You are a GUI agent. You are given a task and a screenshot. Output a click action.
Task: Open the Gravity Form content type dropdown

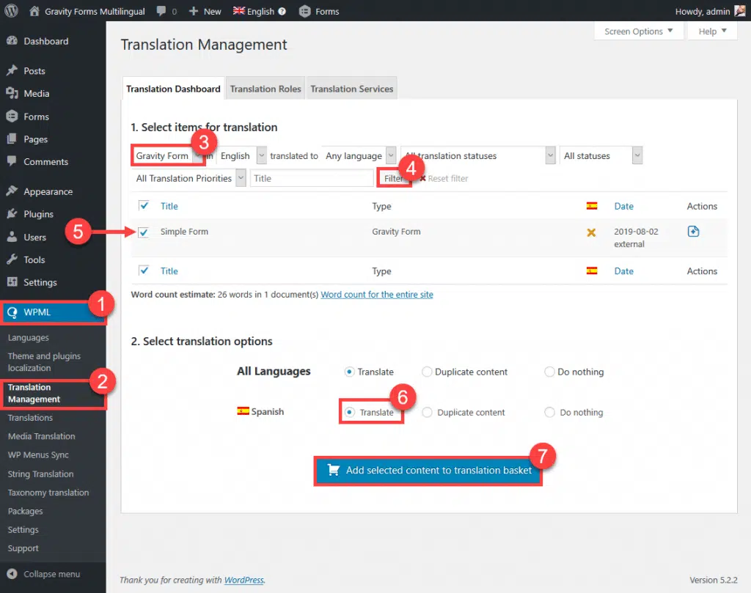tap(168, 156)
